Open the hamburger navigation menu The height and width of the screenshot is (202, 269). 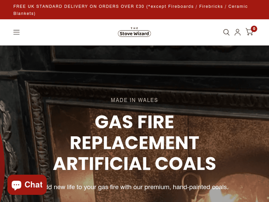click(16, 32)
